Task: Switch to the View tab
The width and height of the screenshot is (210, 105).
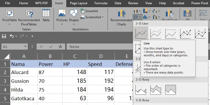Action: [149, 3]
